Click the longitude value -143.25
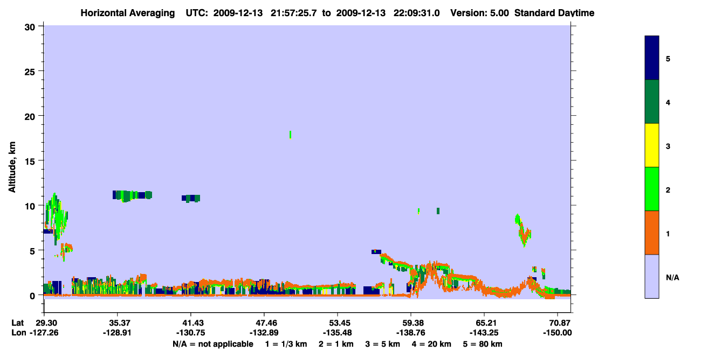This screenshot has height=359, width=701. point(484,333)
